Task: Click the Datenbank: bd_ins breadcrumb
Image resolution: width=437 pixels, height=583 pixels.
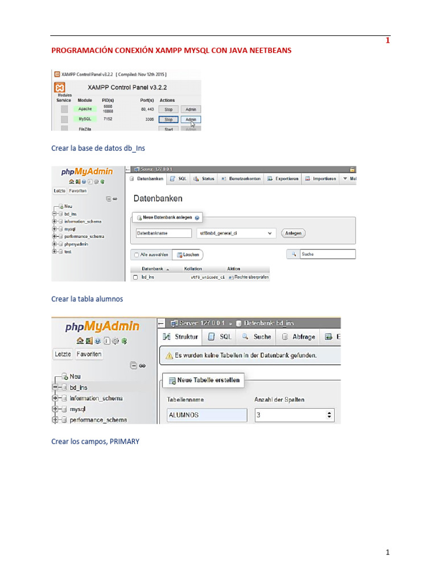Action: click(265, 323)
